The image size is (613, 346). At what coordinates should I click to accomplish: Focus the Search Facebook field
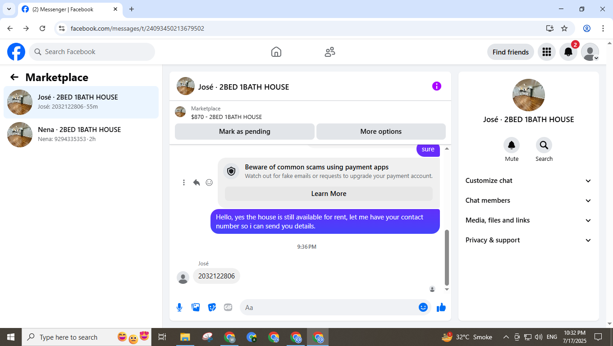(92, 52)
